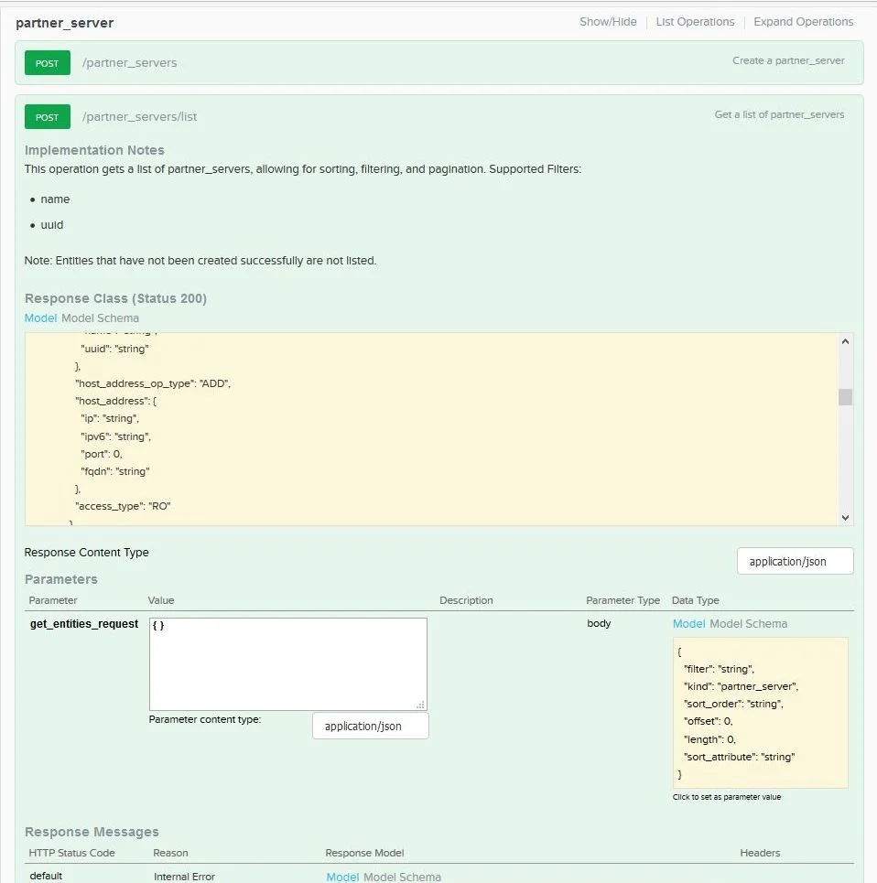Open List Operations for partner_server
The image size is (877, 883).
695,22
